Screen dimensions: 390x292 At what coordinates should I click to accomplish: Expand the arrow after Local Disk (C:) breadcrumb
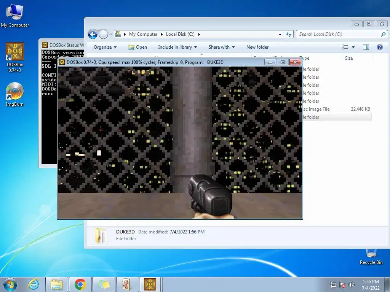point(199,34)
